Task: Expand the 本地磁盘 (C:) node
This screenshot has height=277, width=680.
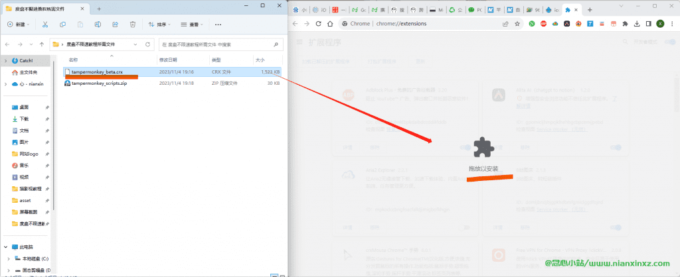Action: [x=9, y=259]
